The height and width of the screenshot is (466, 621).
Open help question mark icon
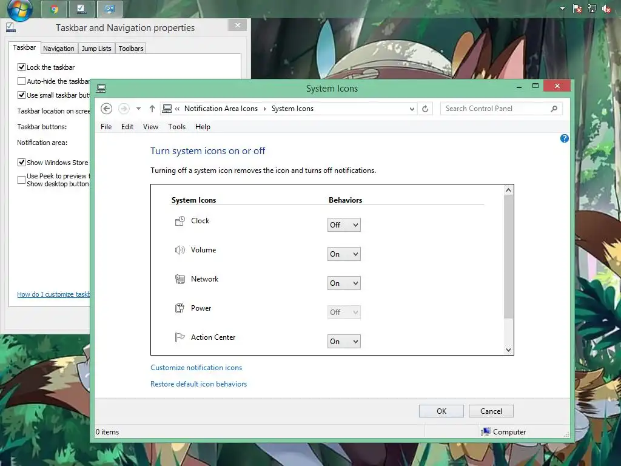[x=565, y=138]
